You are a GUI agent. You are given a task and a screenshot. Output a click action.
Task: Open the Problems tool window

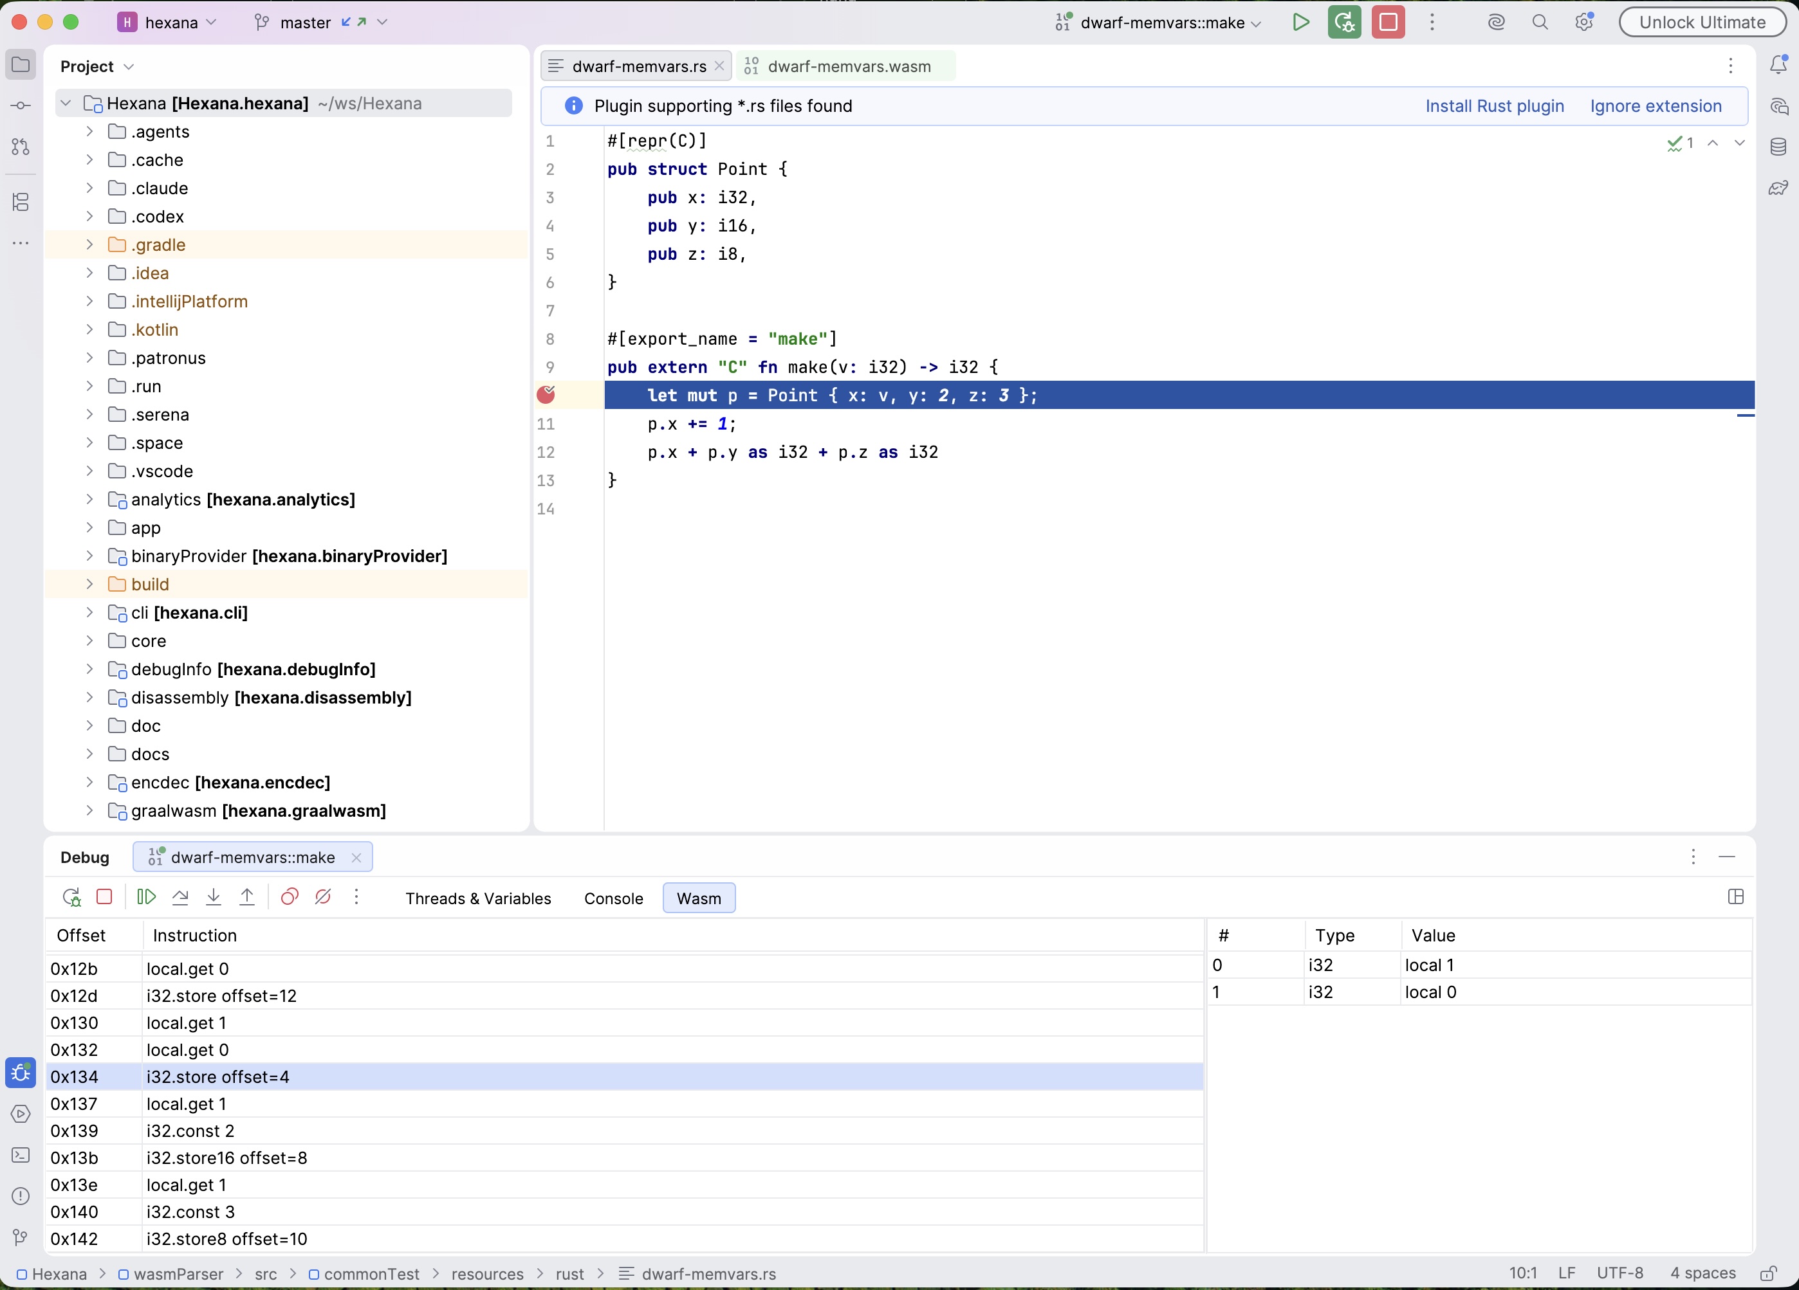(21, 1197)
